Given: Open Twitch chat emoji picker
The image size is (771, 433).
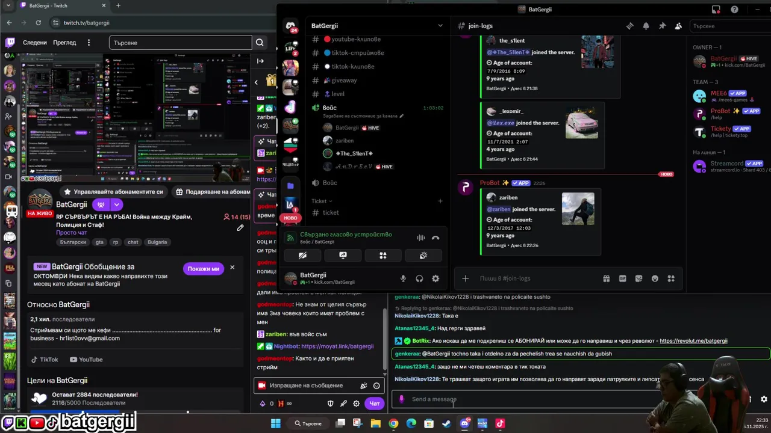Looking at the screenshot, I should (376, 386).
